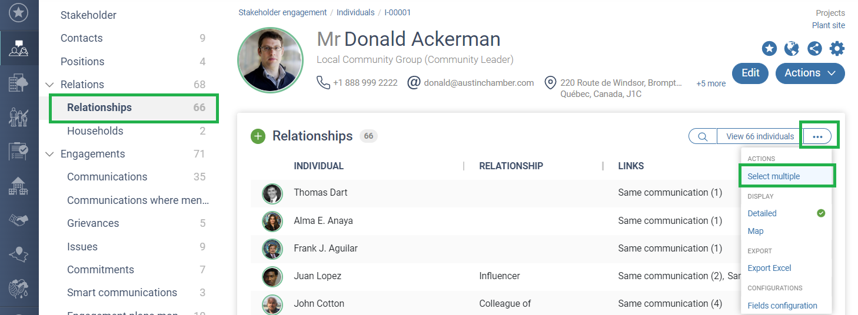Click the star logo at top of sidebar
This screenshot has height=315, width=858.
click(x=19, y=12)
